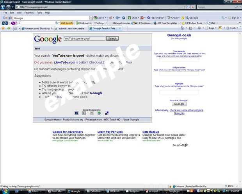
Task: Open Google toolbar search box dropdown
Action: pos(91,18)
